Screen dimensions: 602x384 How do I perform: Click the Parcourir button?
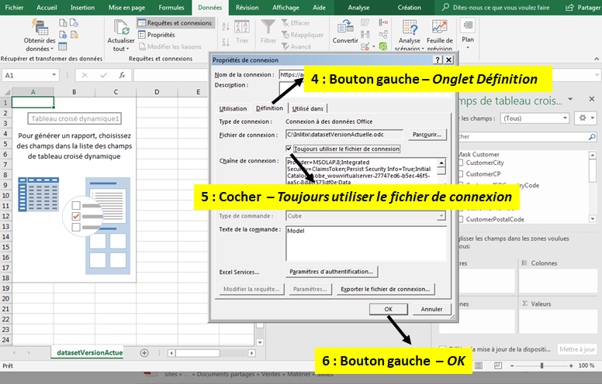pos(427,135)
